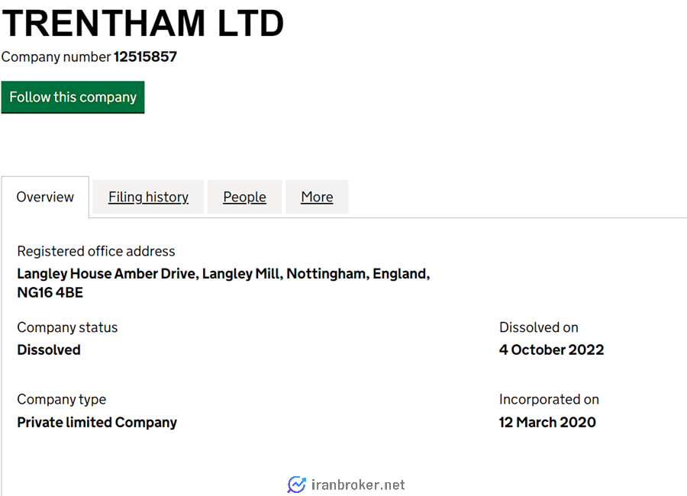Image resolution: width=687 pixels, height=496 pixels.
Task: Click the 12 March 2020 date
Action: [x=547, y=423]
